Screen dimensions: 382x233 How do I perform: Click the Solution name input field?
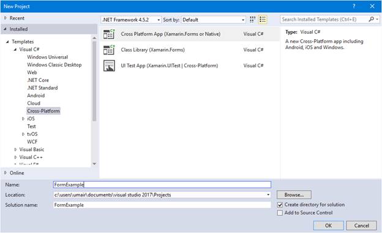click(162, 205)
